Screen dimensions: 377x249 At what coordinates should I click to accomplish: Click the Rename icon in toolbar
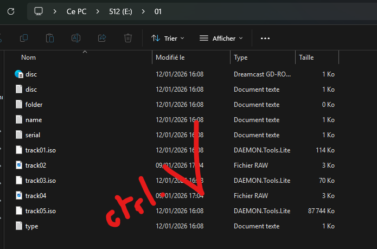point(76,38)
